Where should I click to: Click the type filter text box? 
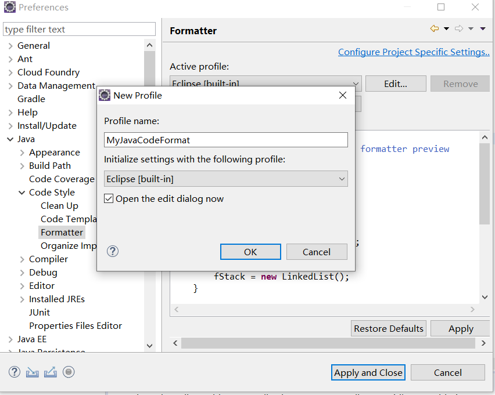click(x=79, y=30)
